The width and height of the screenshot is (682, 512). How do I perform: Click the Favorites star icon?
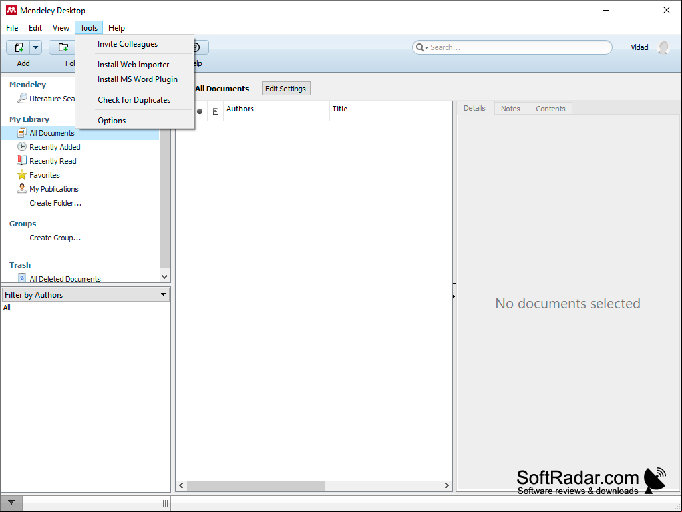(x=22, y=175)
